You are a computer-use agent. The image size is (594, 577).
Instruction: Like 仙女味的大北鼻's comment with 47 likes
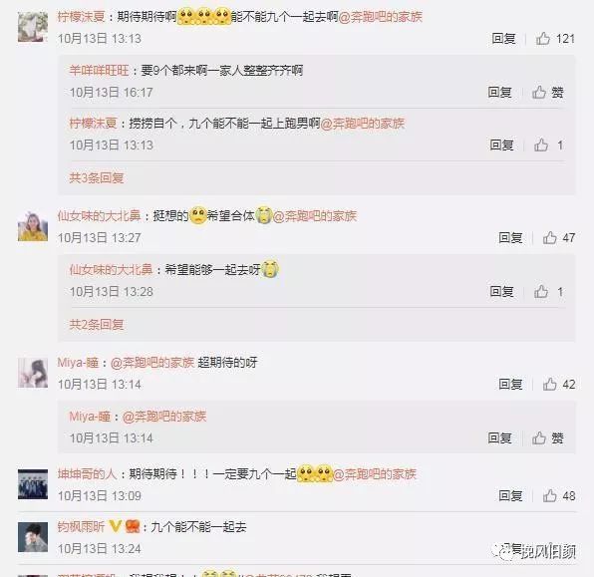(x=559, y=238)
